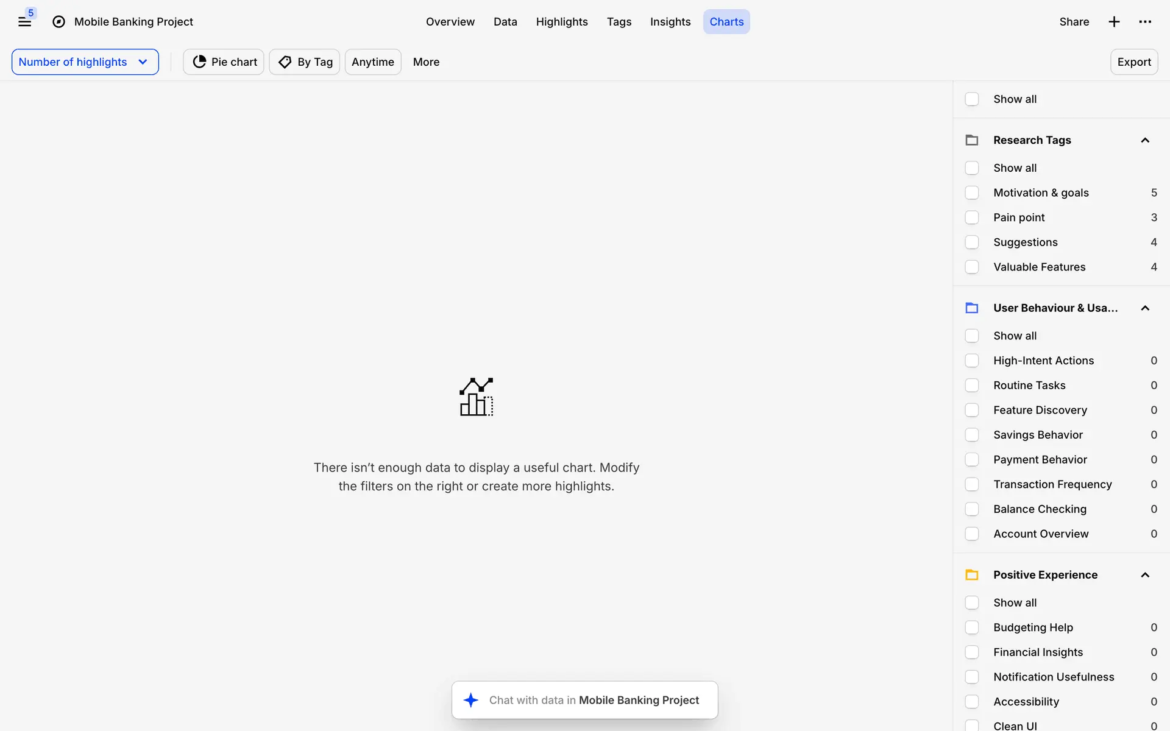The height and width of the screenshot is (731, 1170).
Task: Click the plus add-new icon
Action: [1114, 22]
